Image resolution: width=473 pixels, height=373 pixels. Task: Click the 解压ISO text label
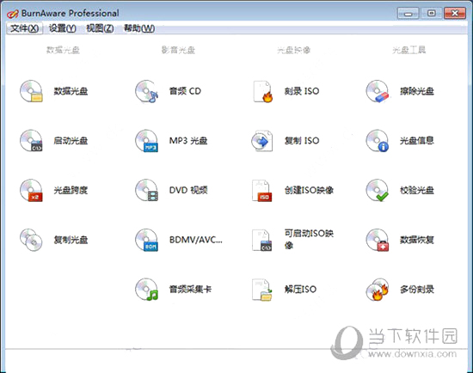[300, 289]
